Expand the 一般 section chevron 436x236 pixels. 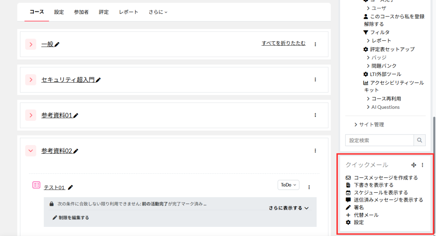pyautogui.click(x=31, y=44)
